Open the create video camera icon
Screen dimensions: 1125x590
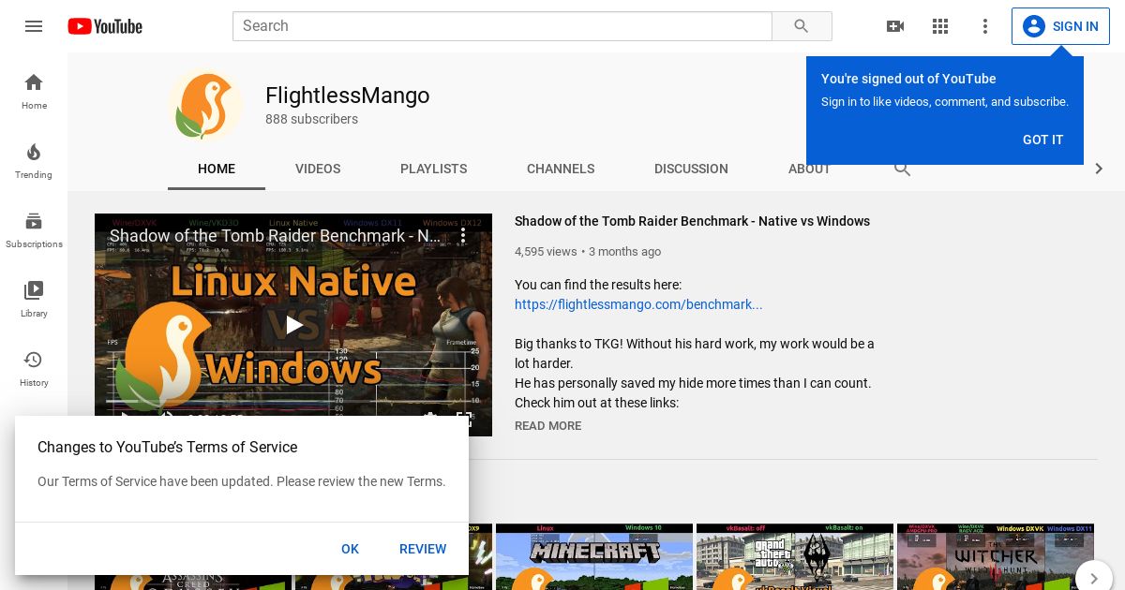895,26
